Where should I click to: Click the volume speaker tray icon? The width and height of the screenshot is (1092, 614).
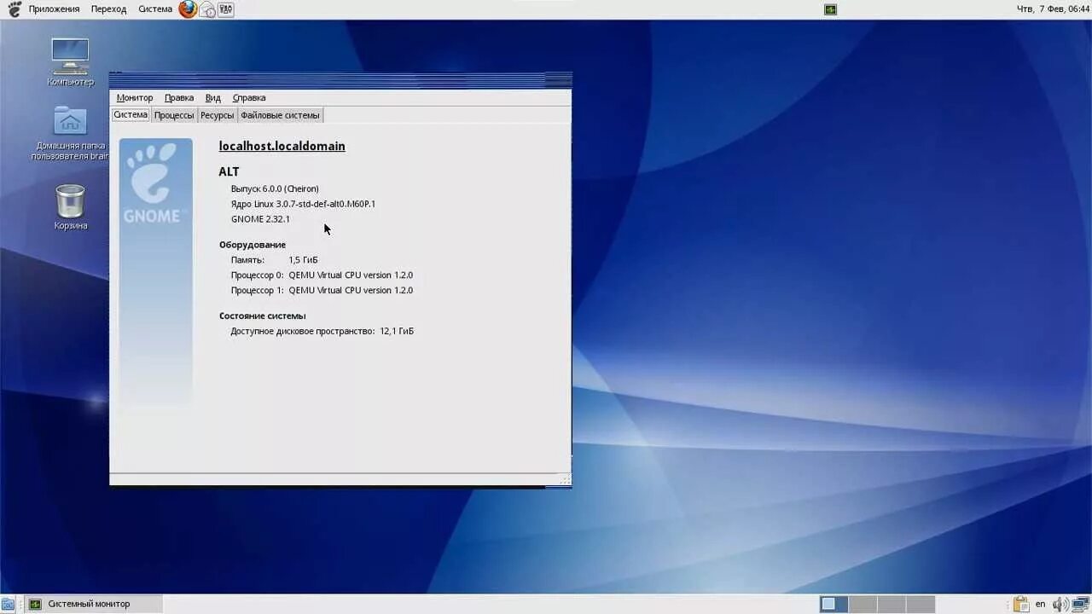1060,604
